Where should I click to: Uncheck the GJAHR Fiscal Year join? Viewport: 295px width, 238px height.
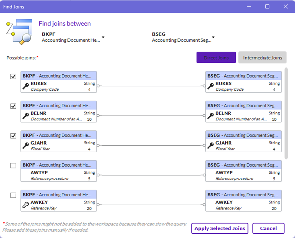click(13, 136)
